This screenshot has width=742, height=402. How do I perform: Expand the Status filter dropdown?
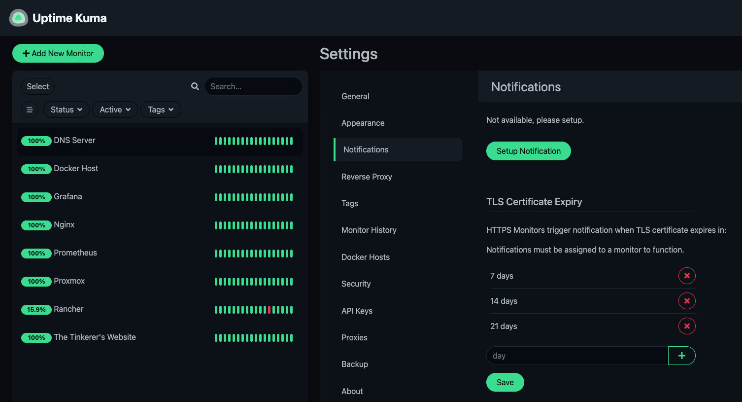(x=67, y=110)
